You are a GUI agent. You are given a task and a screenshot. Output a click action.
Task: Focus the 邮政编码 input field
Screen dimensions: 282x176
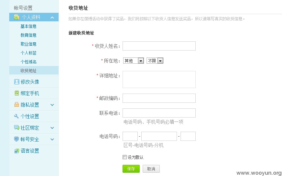coord(159,98)
